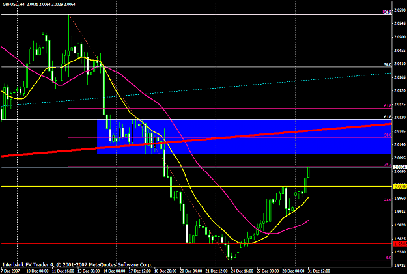
Task: Click the 2.0230 price scale label
Action: tap(400, 118)
